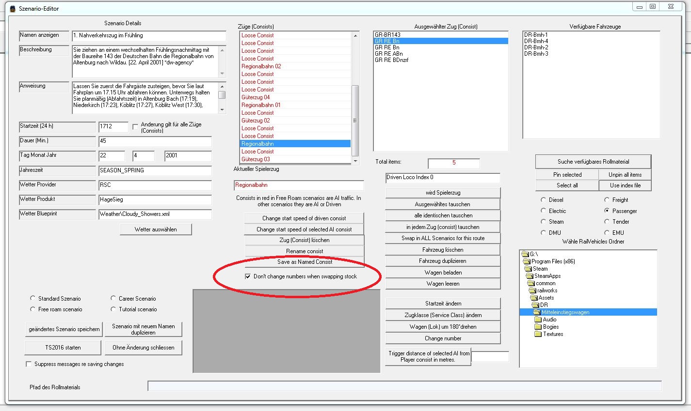Select the Mitteleinstiegswagen folder icon
Screen dimensions: 691x411
(537, 312)
